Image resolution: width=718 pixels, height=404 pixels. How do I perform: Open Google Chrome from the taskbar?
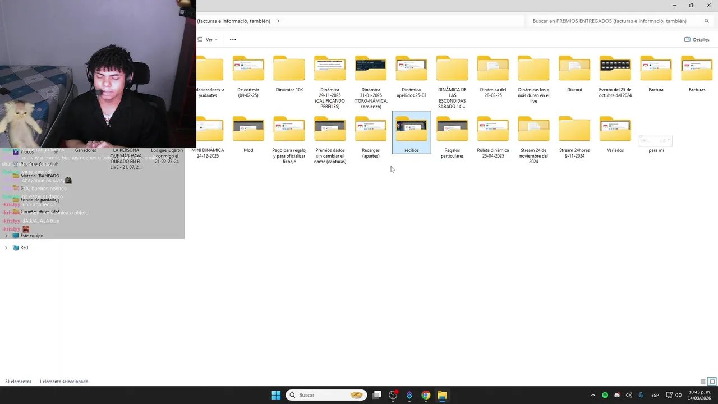tap(426, 395)
